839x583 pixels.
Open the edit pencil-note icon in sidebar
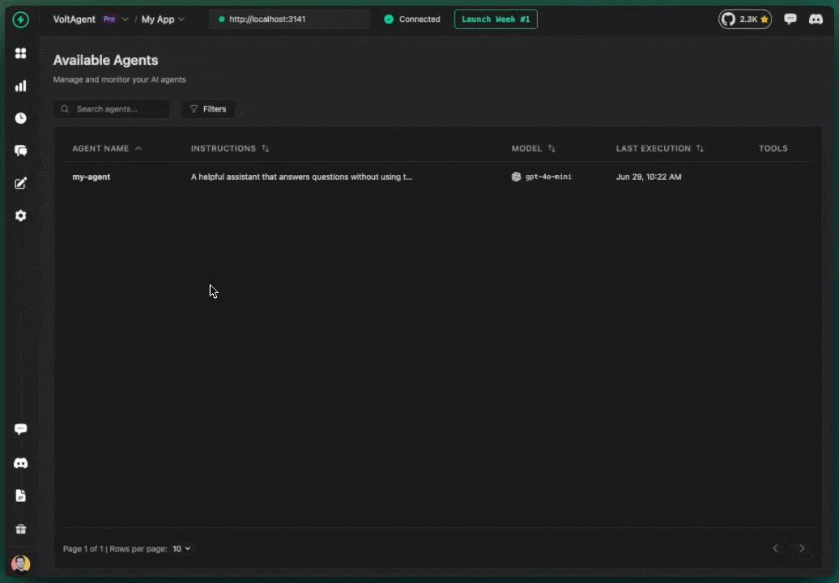20,184
